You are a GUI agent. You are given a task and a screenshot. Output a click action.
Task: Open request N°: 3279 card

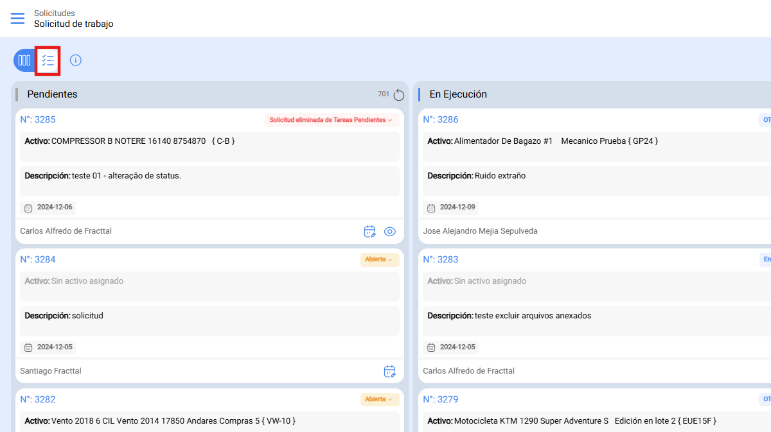coord(441,399)
